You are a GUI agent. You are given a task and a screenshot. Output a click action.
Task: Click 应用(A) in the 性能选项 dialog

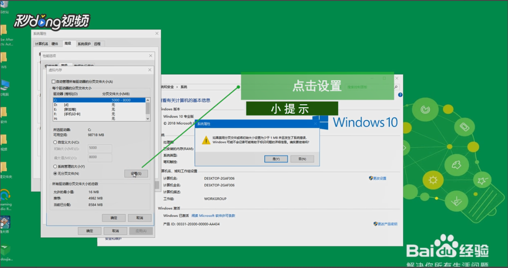(x=141, y=231)
